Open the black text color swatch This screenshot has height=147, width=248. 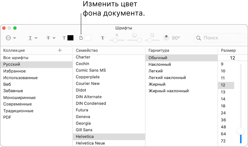pyautogui.click(x=70, y=38)
